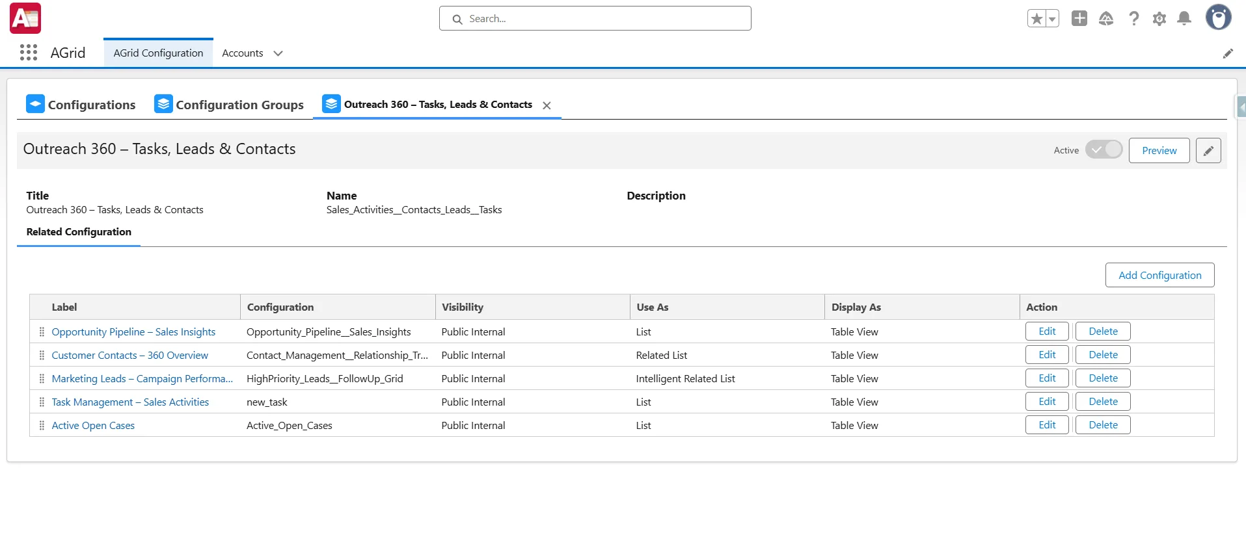This screenshot has width=1246, height=533.
Task: Delete the Customer Contacts configuration row
Action: coord(1103,354)
